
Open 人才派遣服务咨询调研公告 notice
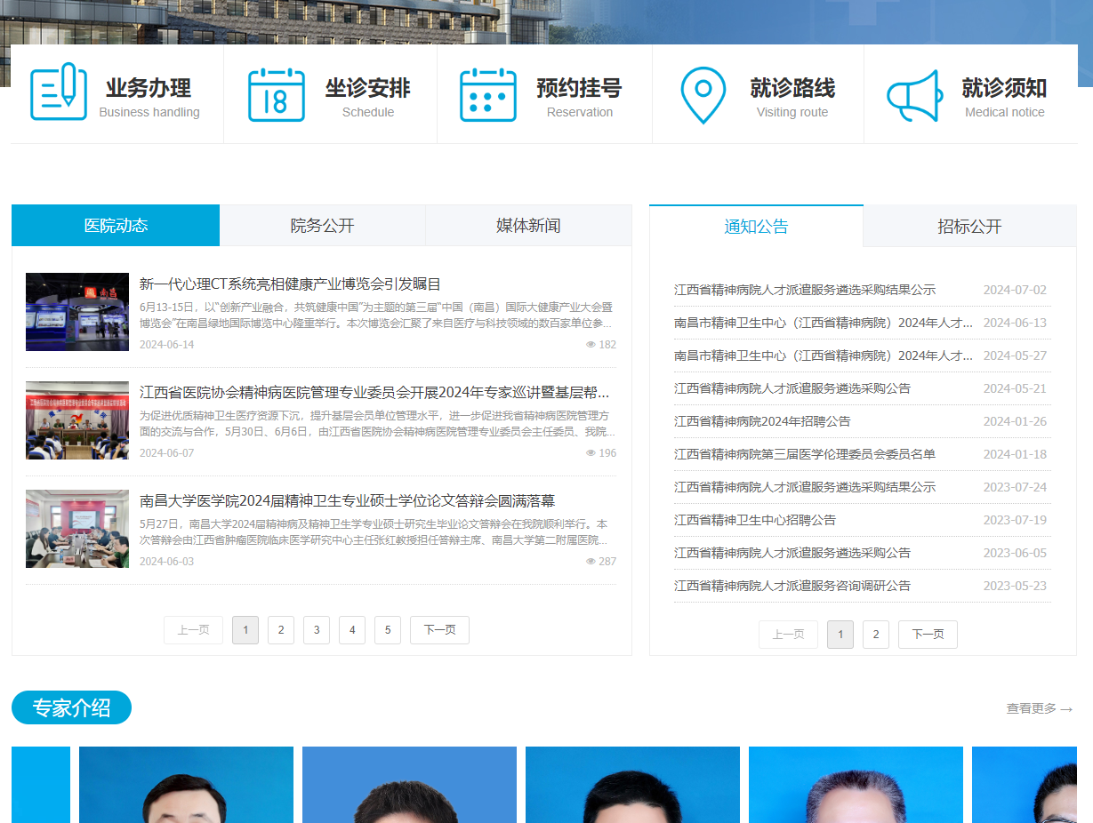[x=792, y=586]
